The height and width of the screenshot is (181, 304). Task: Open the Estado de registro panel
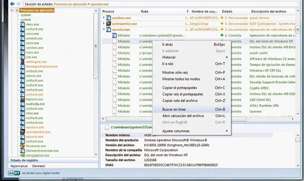53,160
